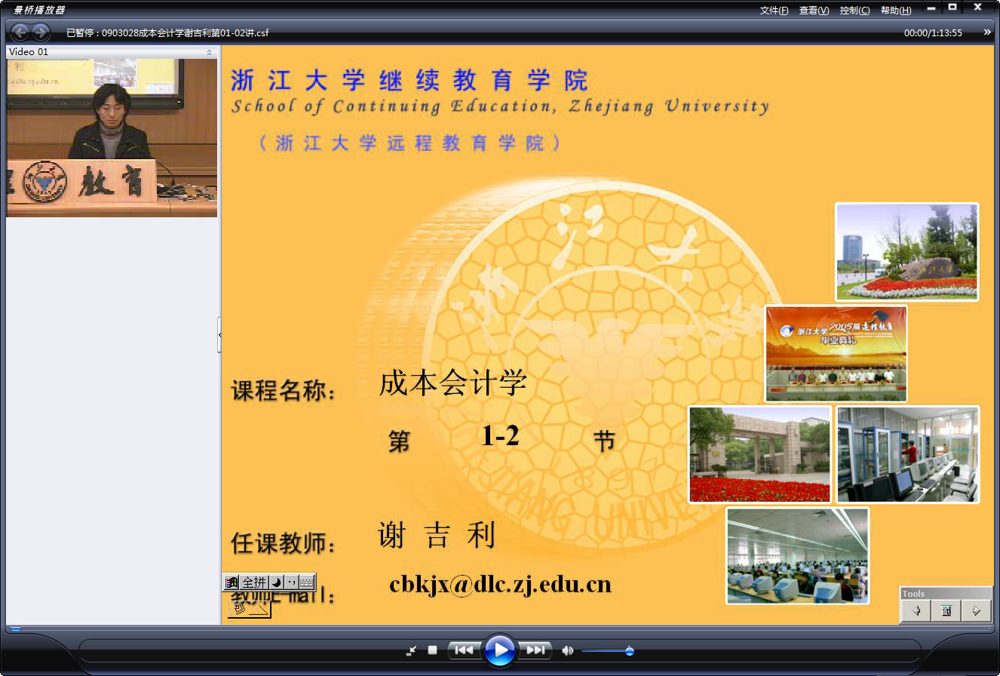Click the 景桥播放器 window title
Screen dimensions: 1000x676
39,10
